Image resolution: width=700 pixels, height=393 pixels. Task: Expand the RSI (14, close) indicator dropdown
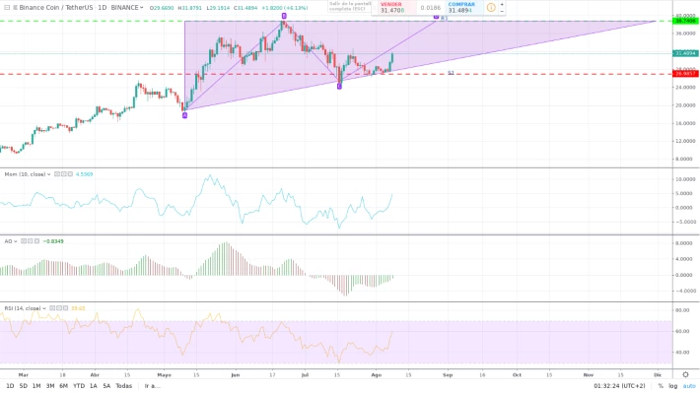point(43,308)
